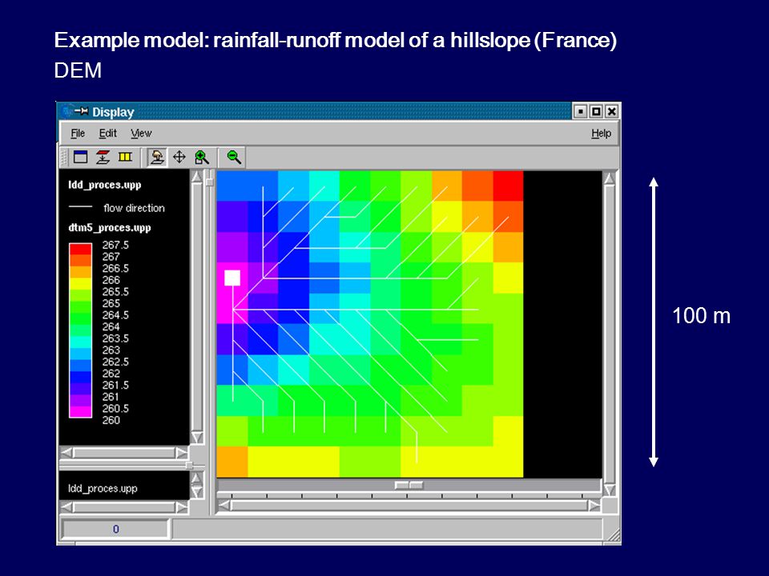Click the magenta 260 legend color band
Image resolution: width=769 pixels, height=576 pixels.
(x=80, y=411)
